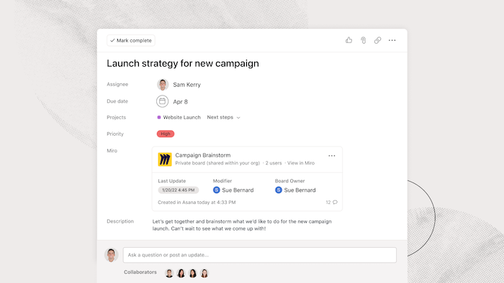The image size is (504, 283).
Task: Open the 12 comments bubble icon
Action: [x=335, y=203]
